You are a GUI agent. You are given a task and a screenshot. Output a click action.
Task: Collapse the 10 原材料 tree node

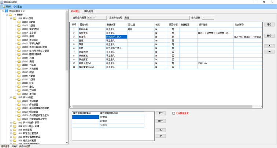7,15
